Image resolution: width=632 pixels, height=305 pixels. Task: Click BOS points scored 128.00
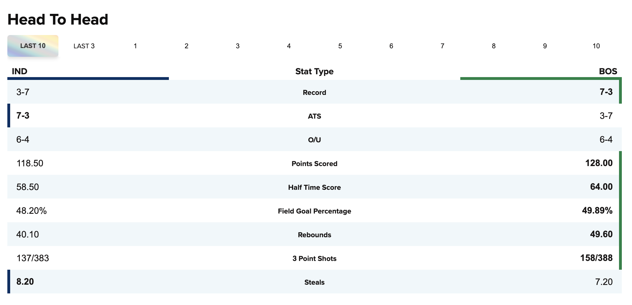(x=599, y=163)
